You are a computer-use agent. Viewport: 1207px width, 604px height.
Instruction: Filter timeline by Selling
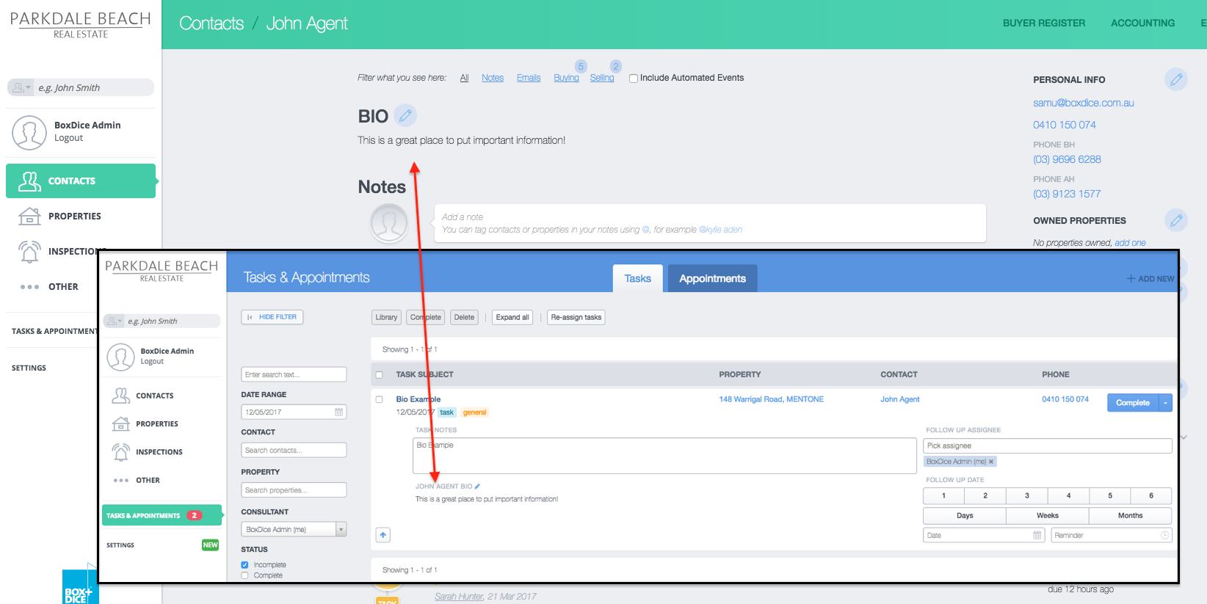pyautogui.click(x=602, y=78)
